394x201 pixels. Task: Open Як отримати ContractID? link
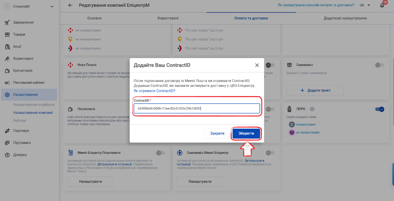pyautogui.click(x=154, y=91)
